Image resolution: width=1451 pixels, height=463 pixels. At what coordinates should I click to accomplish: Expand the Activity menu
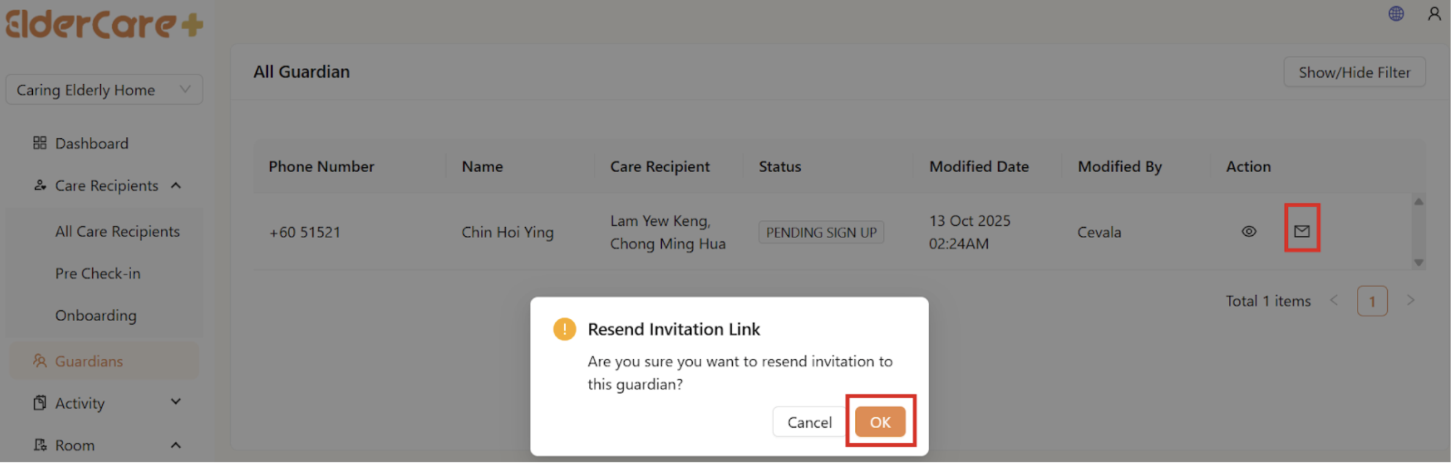tap(175, 402)
